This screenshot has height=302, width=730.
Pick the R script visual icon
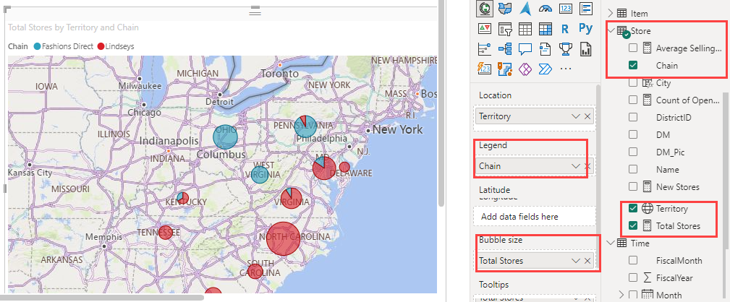click(566, 29)
